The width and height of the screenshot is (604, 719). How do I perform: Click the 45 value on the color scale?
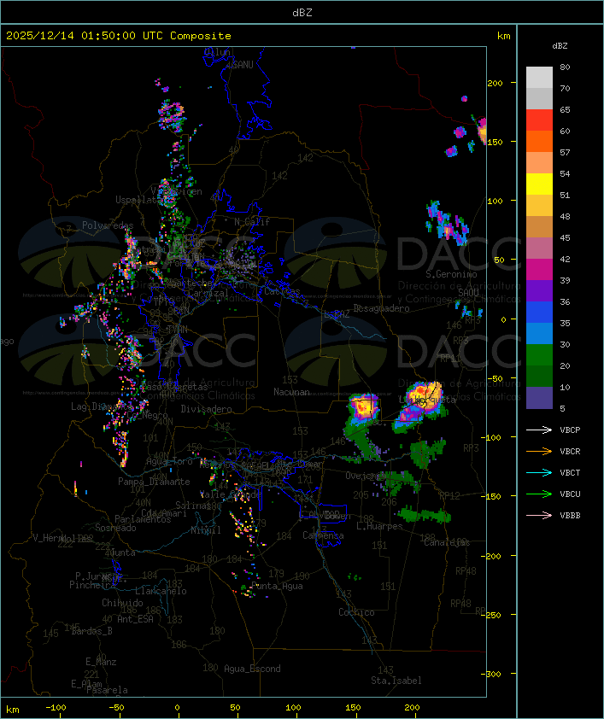tap(565, 237)
